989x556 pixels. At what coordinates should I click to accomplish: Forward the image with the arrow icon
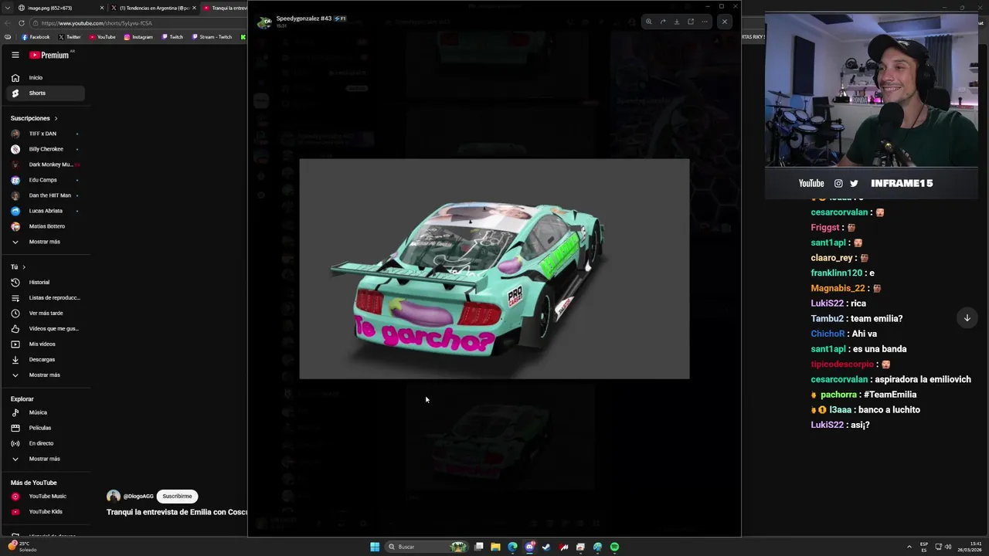662,22
